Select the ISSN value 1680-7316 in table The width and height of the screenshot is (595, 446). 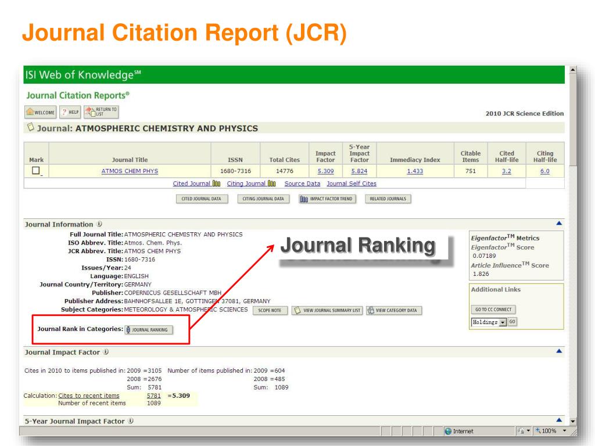(236, 171)
